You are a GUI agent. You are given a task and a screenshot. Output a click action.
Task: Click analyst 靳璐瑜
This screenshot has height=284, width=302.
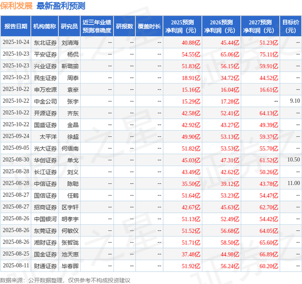[70, 66]
